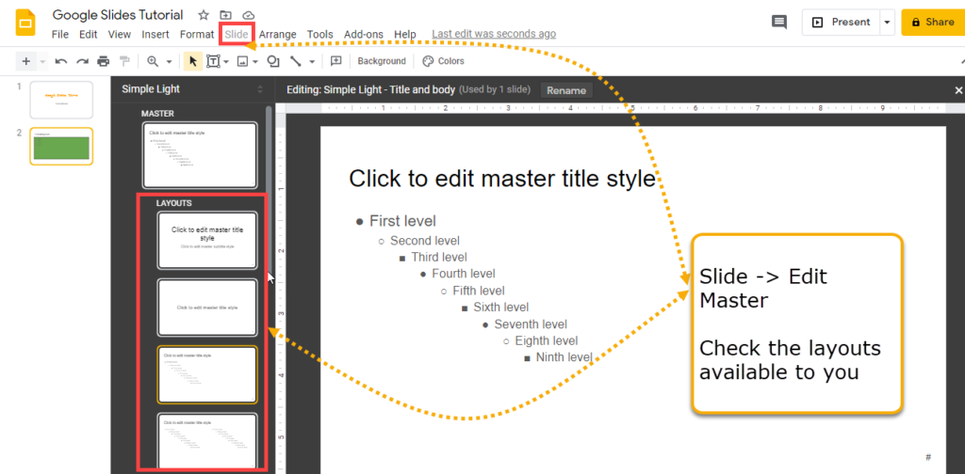
Task: Open the Present options dropdown arrow
Action: [887, 23]
